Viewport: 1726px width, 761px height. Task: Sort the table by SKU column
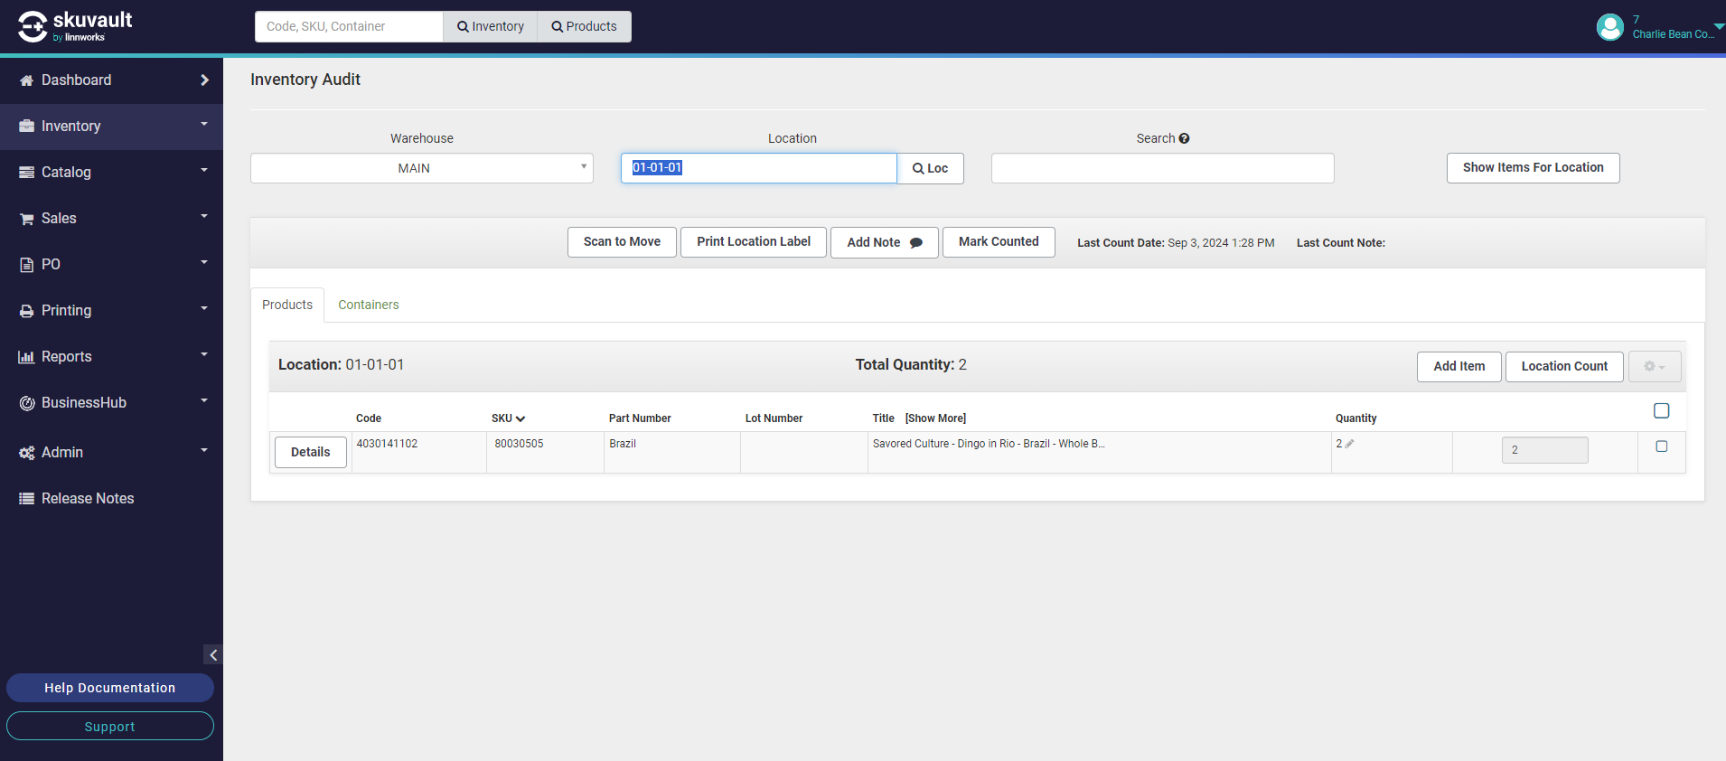coord(508,418)
